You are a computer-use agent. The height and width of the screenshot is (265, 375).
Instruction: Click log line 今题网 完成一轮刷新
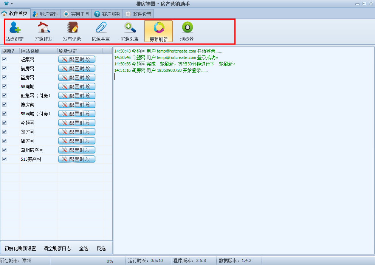point(175,64)
